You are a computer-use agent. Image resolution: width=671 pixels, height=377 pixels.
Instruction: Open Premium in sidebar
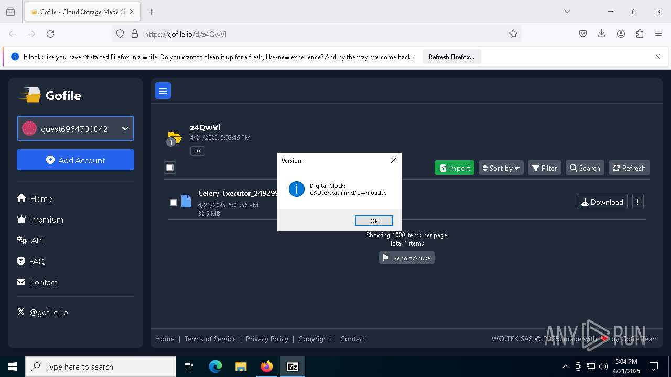coord(40,219)
